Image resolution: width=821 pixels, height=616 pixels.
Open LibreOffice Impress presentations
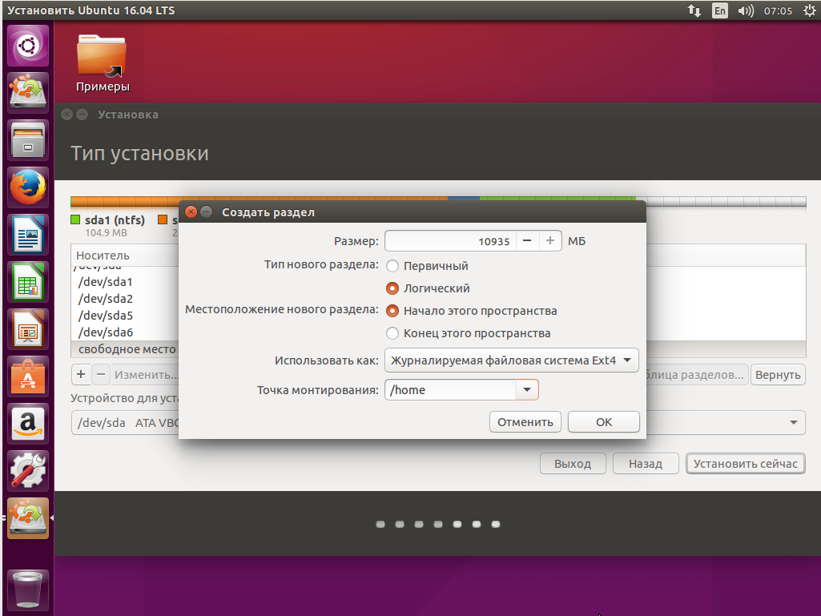[x=28, y=329]
